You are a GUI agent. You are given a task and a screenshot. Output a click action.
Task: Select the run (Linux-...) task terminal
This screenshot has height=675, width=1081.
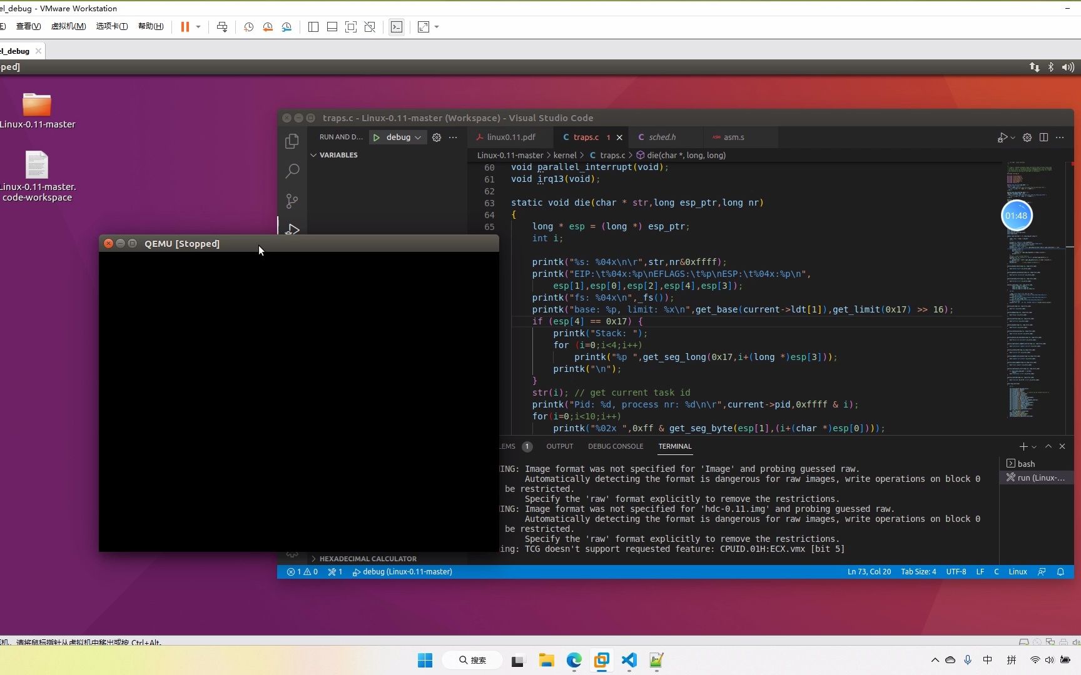(x=1037, y=477)
